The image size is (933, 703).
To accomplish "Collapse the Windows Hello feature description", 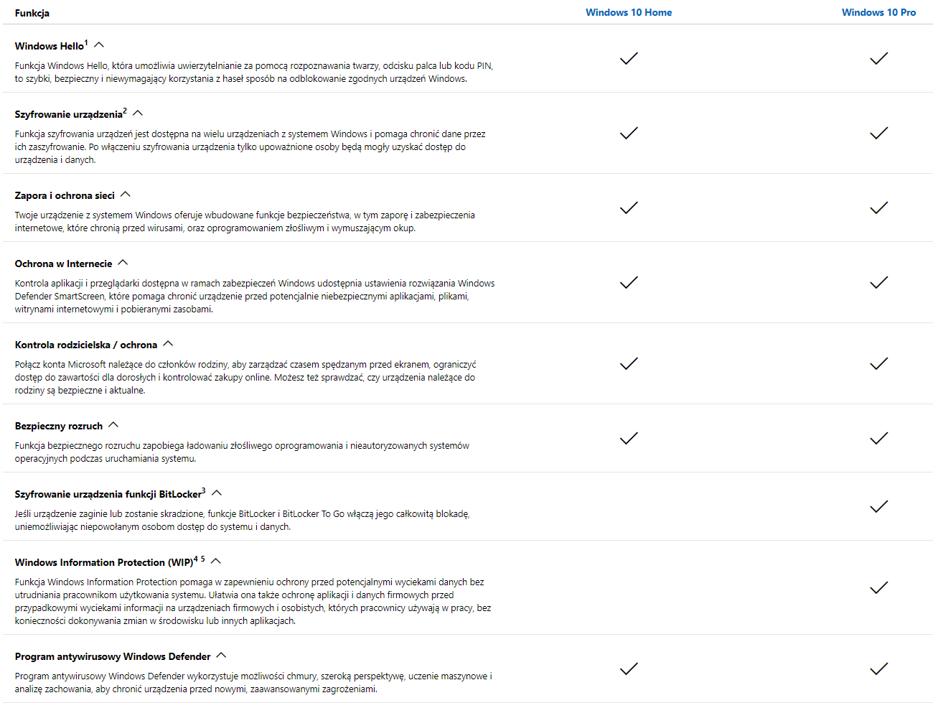I will [x=99, y=45].
